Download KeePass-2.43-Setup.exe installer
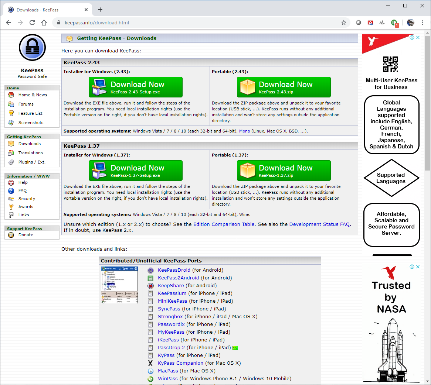 (x=136, y=87)
